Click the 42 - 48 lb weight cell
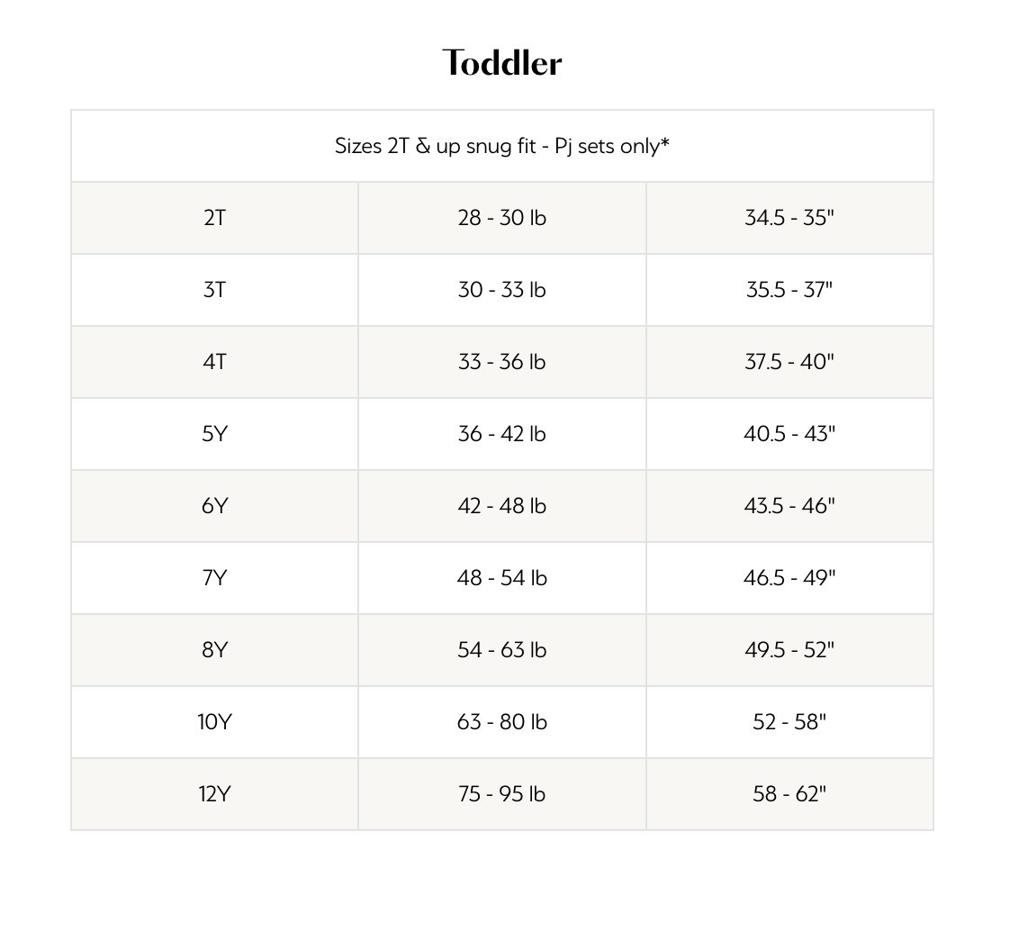 click(501, 506)
